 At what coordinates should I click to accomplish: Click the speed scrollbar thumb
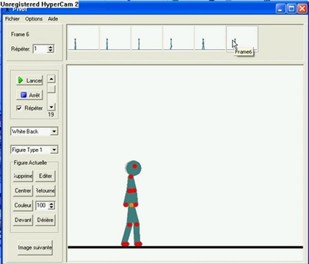51,89
